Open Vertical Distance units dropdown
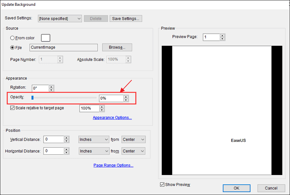Image resolution: width=290 pixels, height=195 pixels. point(94,139)
